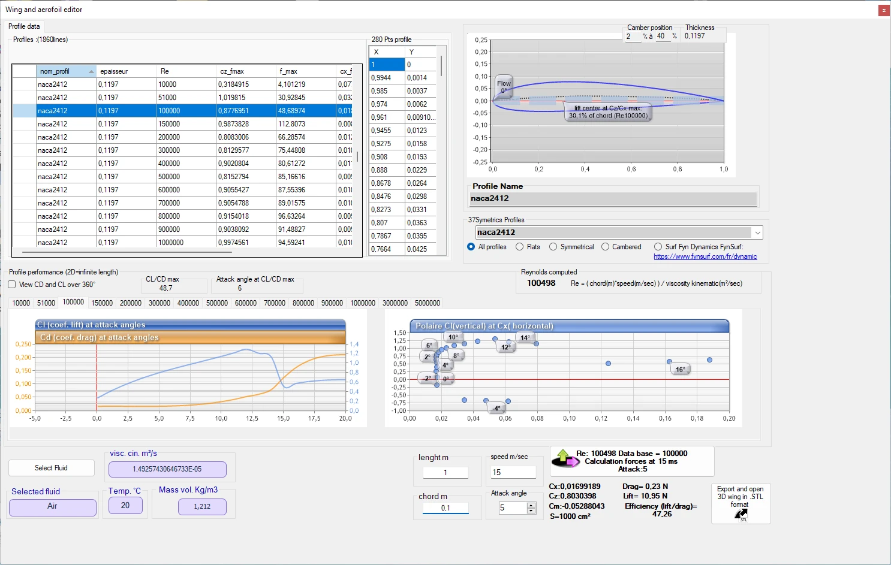891x565 pixels.
Task: Click the Y value 0,0037 cell
Action: (420, 91)
